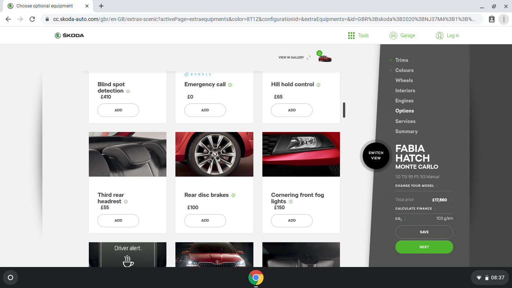The image size is (512, 288).
Task: Go to the Colours step
Action: point(404,70)
